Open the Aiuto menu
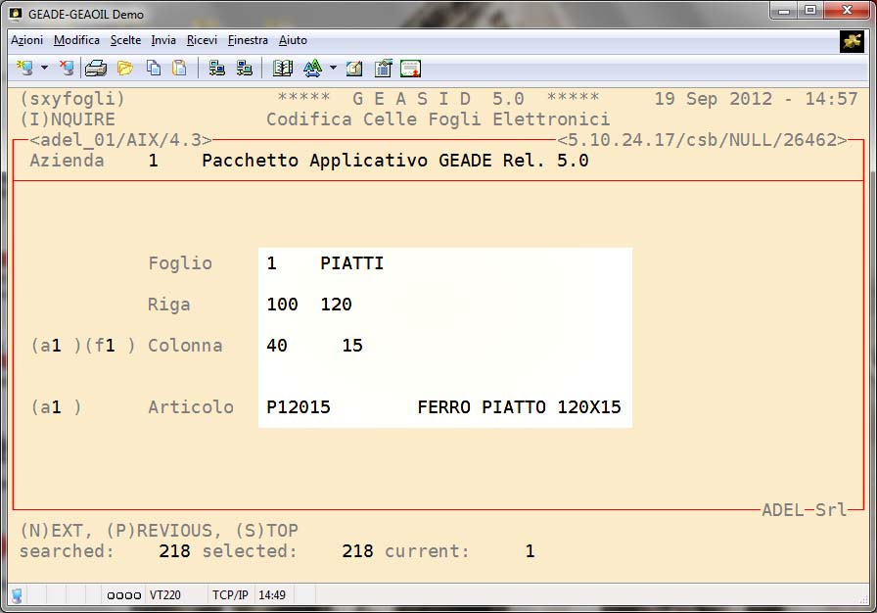 coord(293,40)
